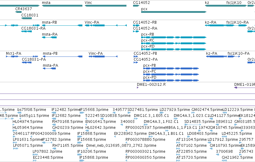Viewport: 255px width, 162px height.
Task: Select the SD14835.5prime EST label
Action: pyautogui.click(x=200, y=122)
